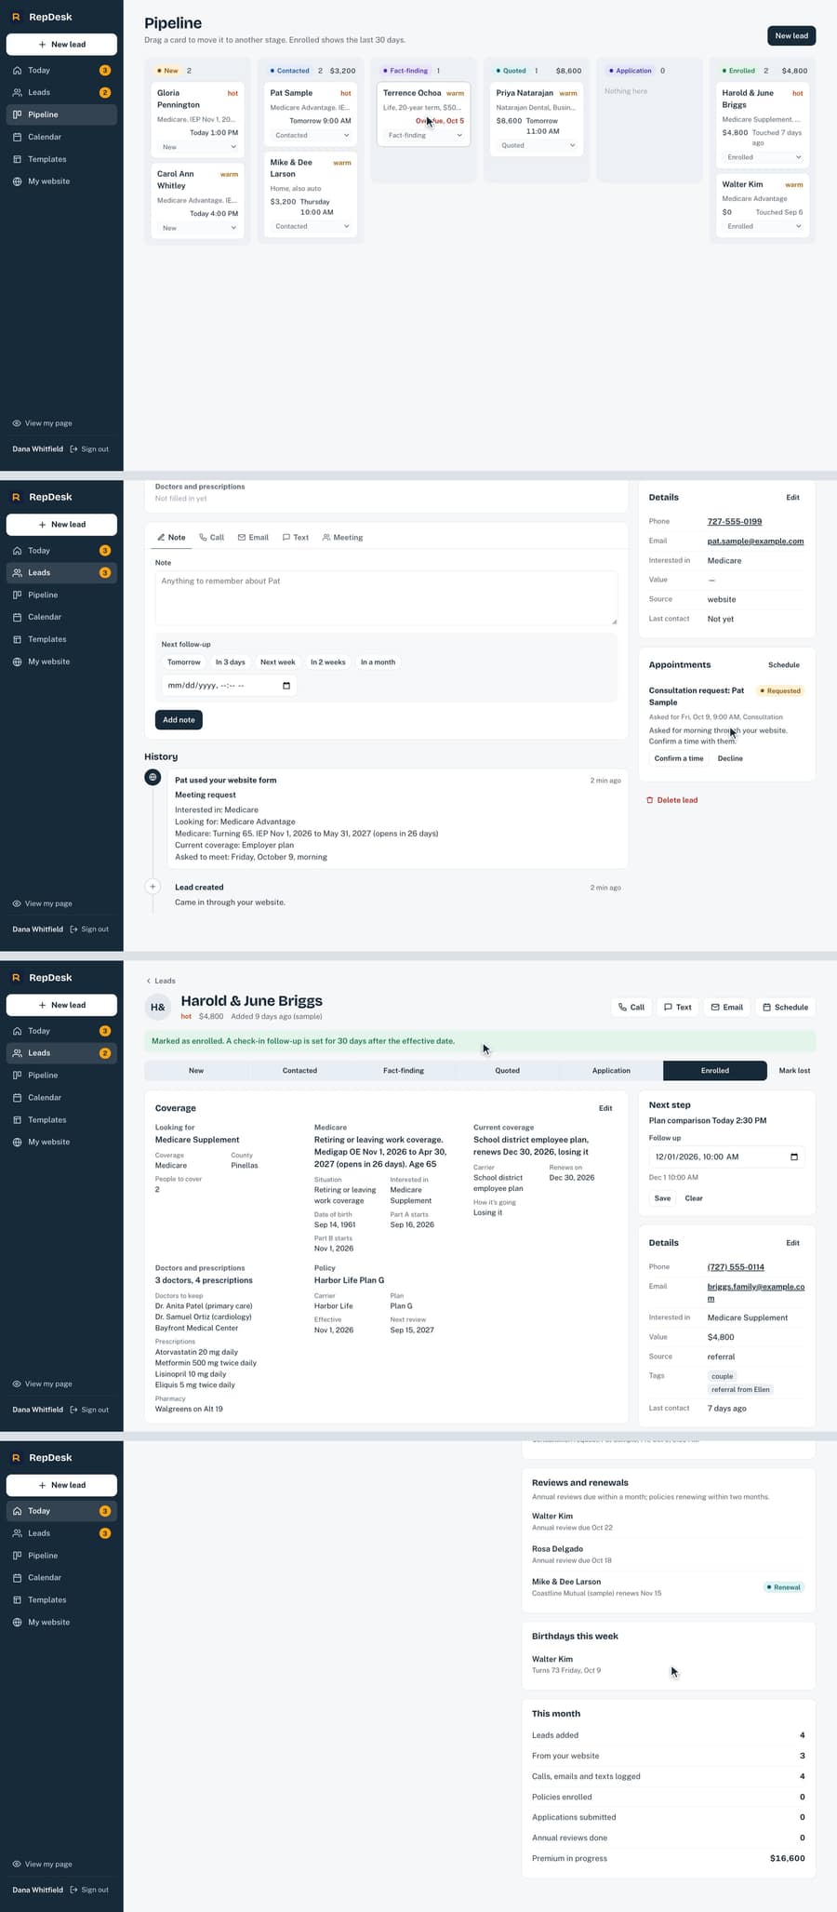Click the 'couple' tag

[723, 1376]
